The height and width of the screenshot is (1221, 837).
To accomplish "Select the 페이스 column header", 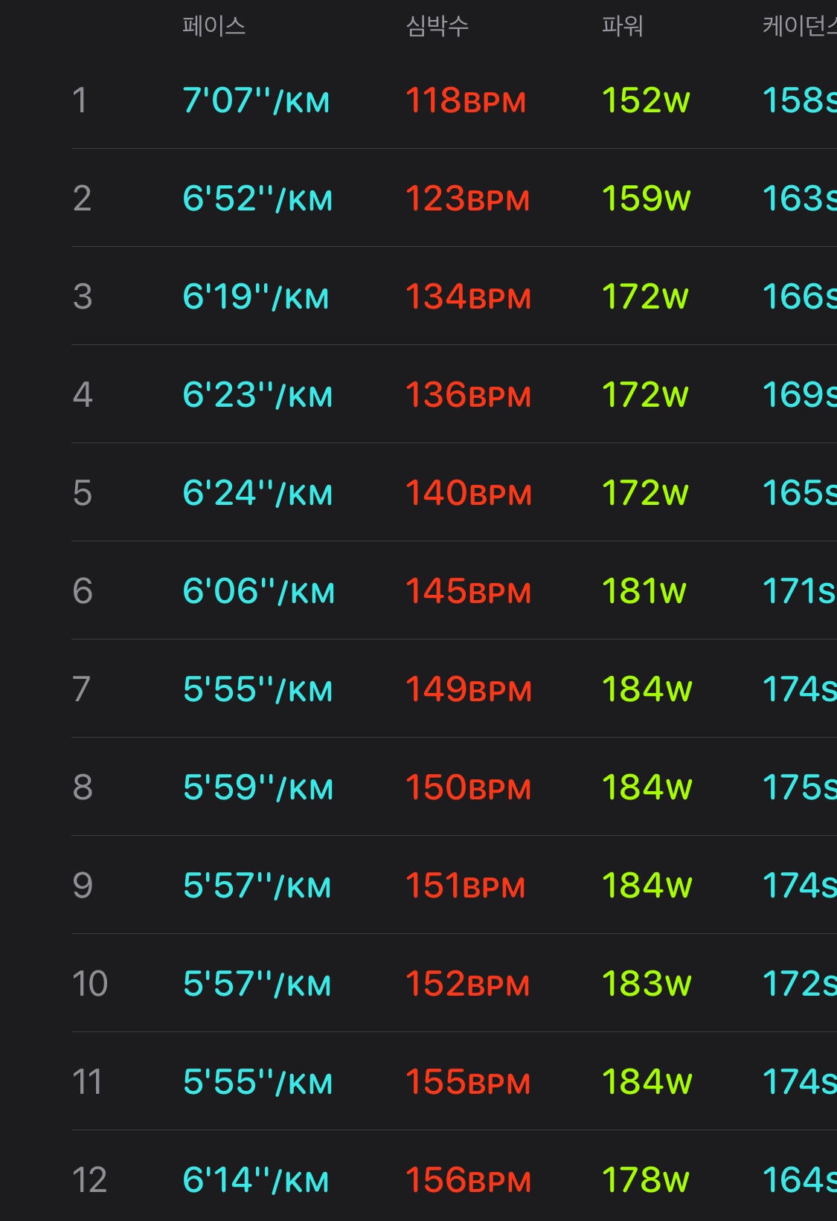I will 214,26.
